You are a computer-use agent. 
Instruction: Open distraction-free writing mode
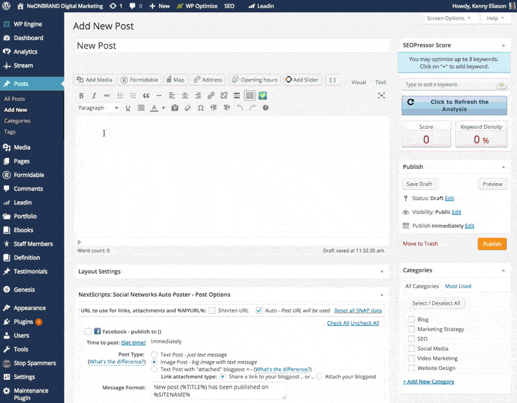tap(381, 96)
